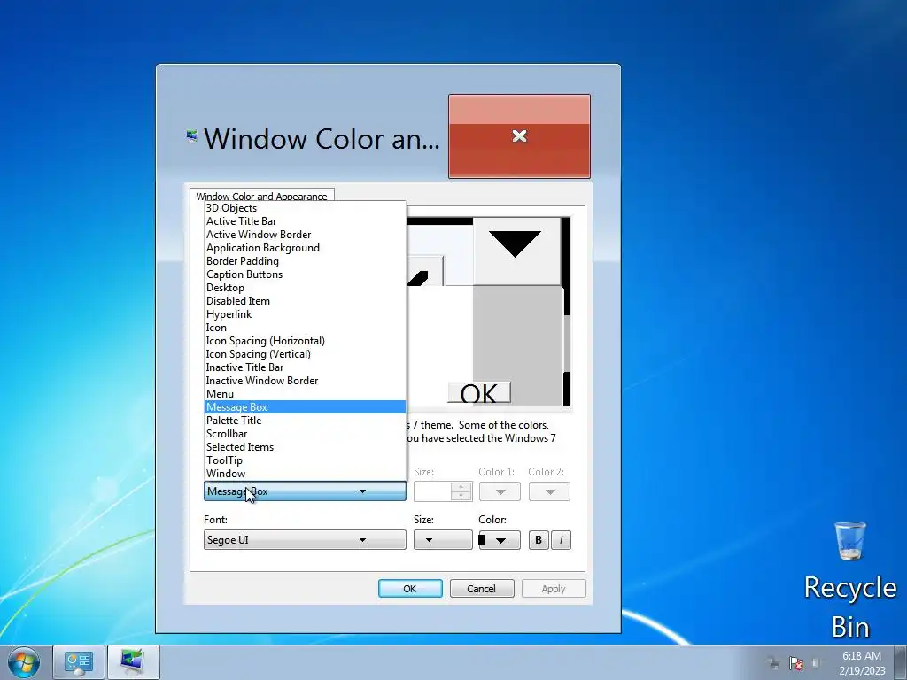Choose Active Title Bar in dropdown list

(x=305, y=221)
